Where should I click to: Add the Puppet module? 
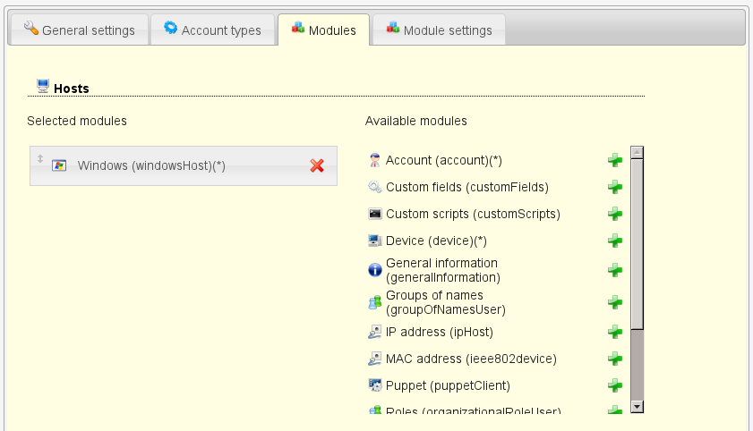(x=615, y=385)
